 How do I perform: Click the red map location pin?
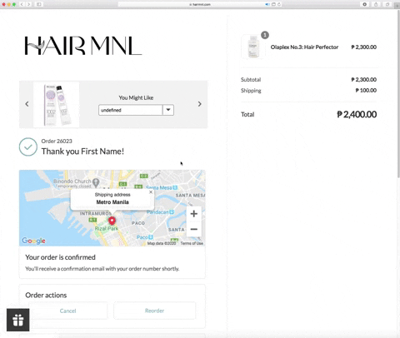point(112,221)
